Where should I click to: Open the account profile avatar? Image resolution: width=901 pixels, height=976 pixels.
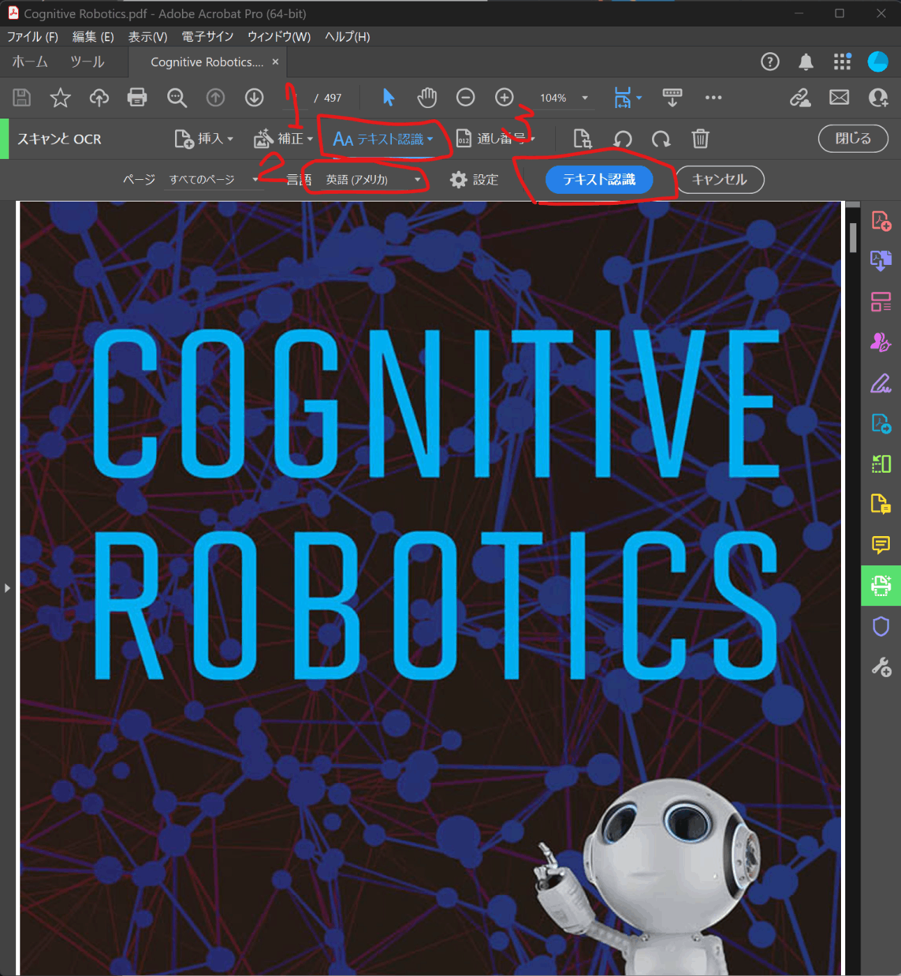[x=878, y=62]
